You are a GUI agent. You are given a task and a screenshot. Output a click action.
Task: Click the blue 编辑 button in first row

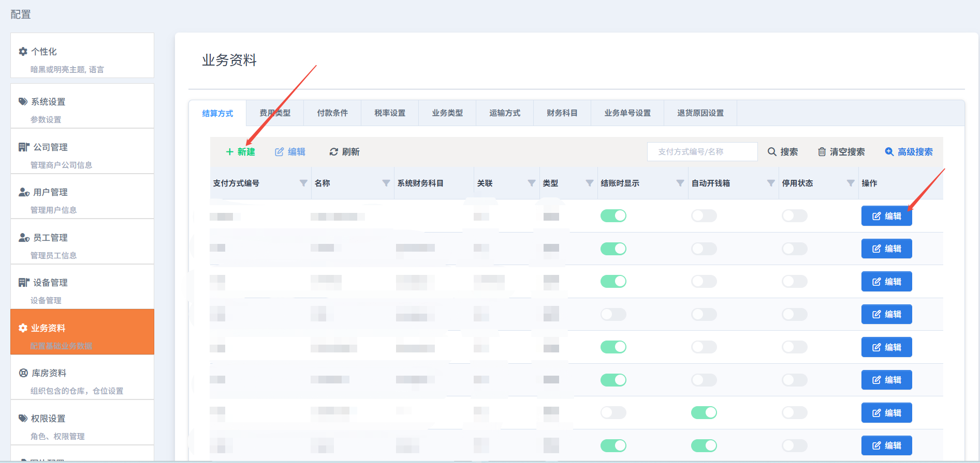[x=886, y=216]
